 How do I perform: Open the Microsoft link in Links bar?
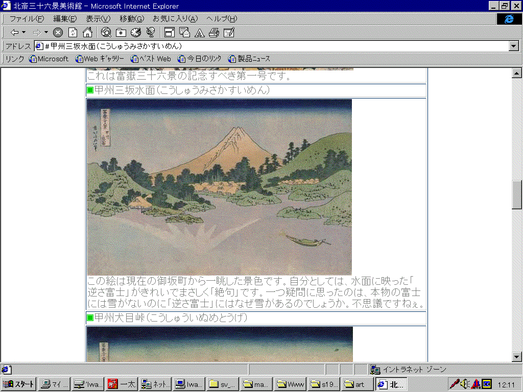(x=49, y=59)
